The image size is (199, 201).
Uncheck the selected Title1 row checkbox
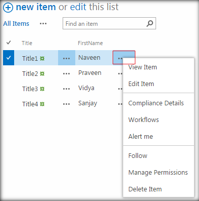(9, 58)
